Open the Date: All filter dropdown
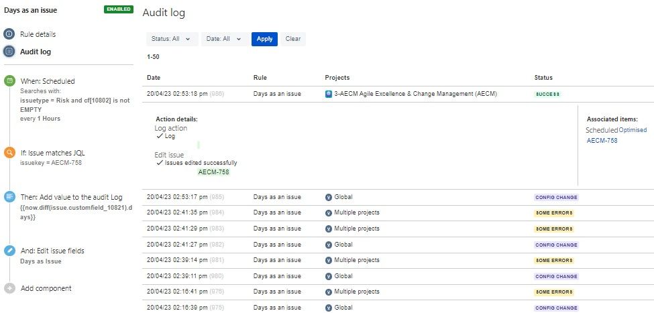 coord(225,39)
